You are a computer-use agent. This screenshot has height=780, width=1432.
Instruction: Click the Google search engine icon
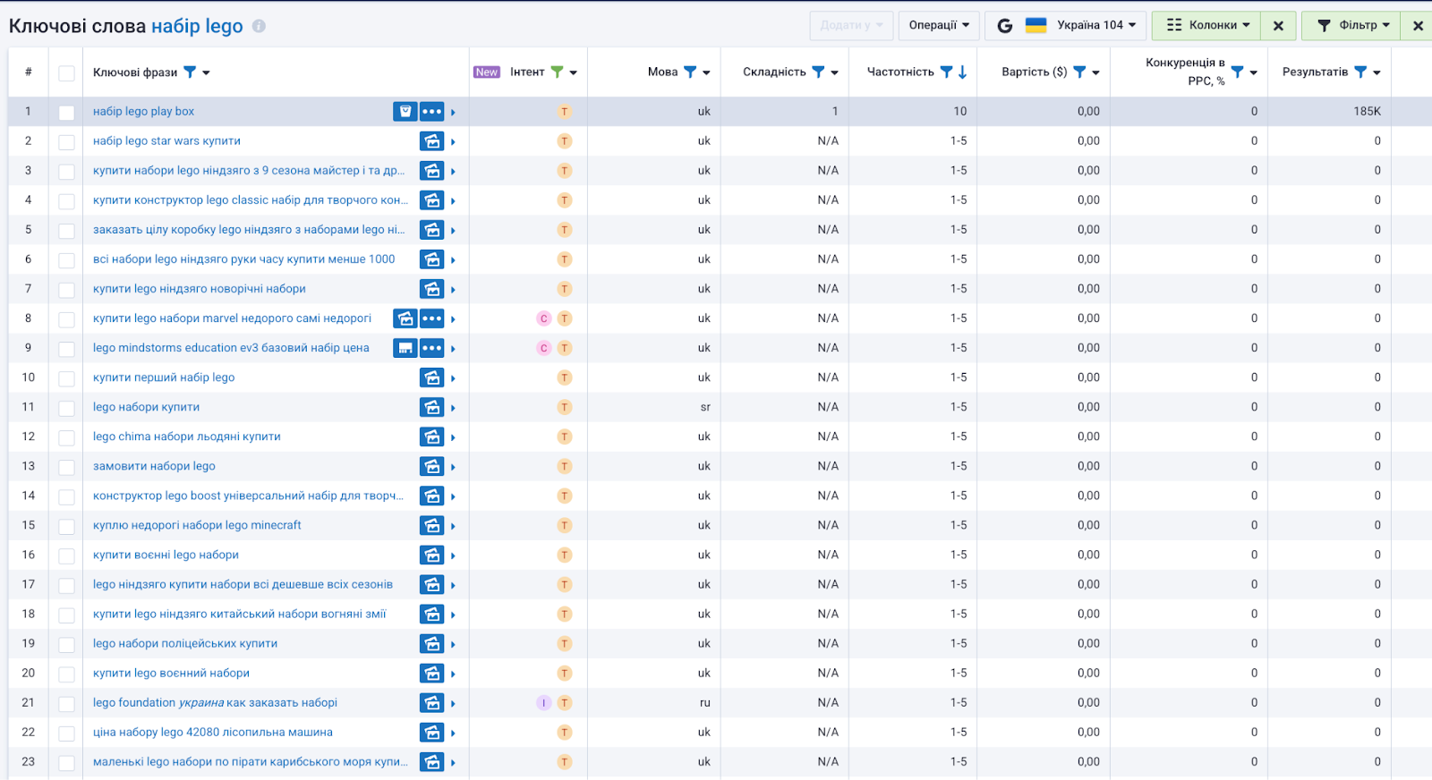click(1004, 26)
